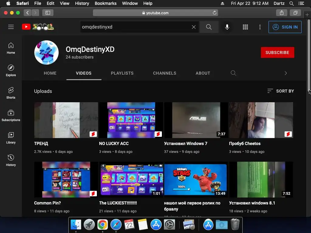This screenshot has height=233, width=311.
Task: Click the magnifier search button
Action: [x=209, y=27]
